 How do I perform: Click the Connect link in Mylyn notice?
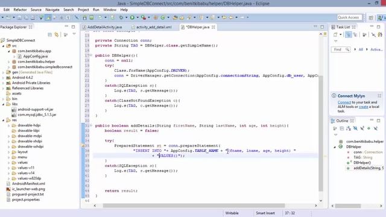click(344, 102)
